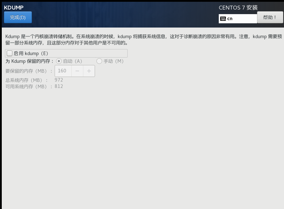
Task: Click the 总系统内存 value 972
Action: coord(59,80)
